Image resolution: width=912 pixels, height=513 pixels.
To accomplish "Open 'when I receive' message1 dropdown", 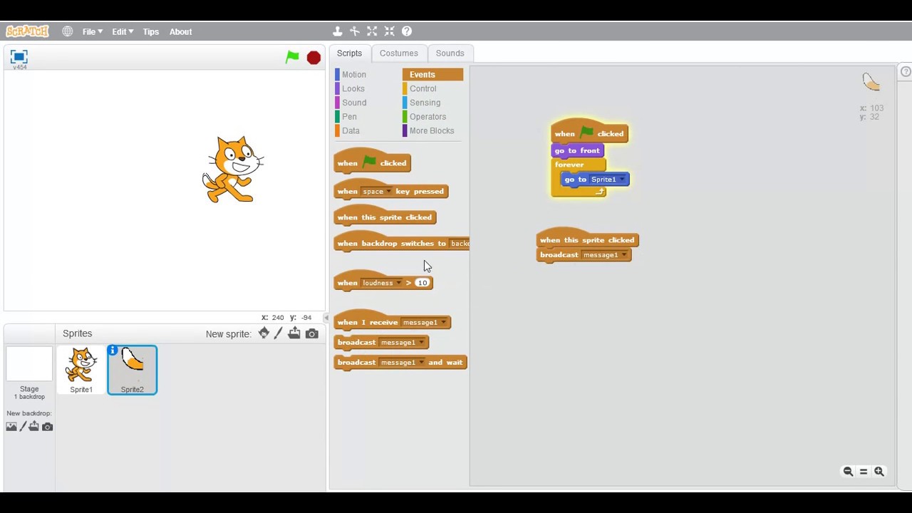I will (442, 323).
